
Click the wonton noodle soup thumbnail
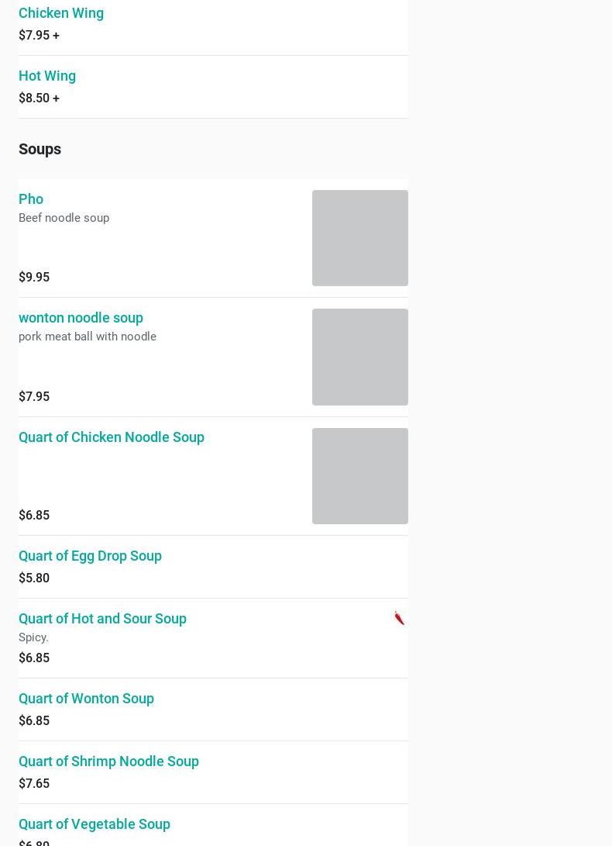click(x=359, y=357)
